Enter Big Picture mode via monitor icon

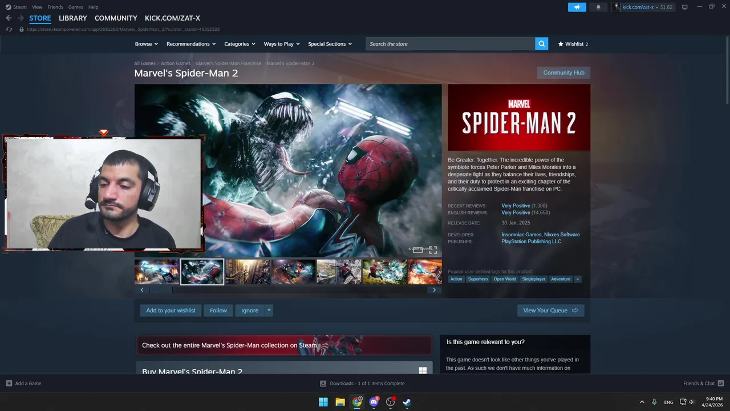(x=684, y=7)
